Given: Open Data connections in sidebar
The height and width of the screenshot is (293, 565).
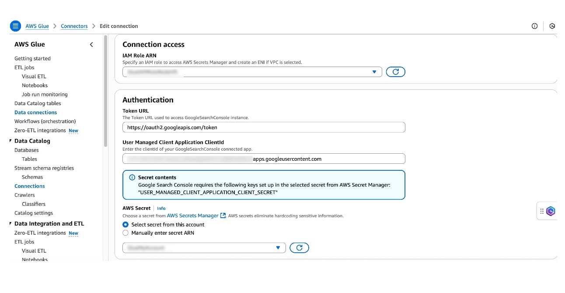Looking at the screenshot, I should [x=35, y=113].
